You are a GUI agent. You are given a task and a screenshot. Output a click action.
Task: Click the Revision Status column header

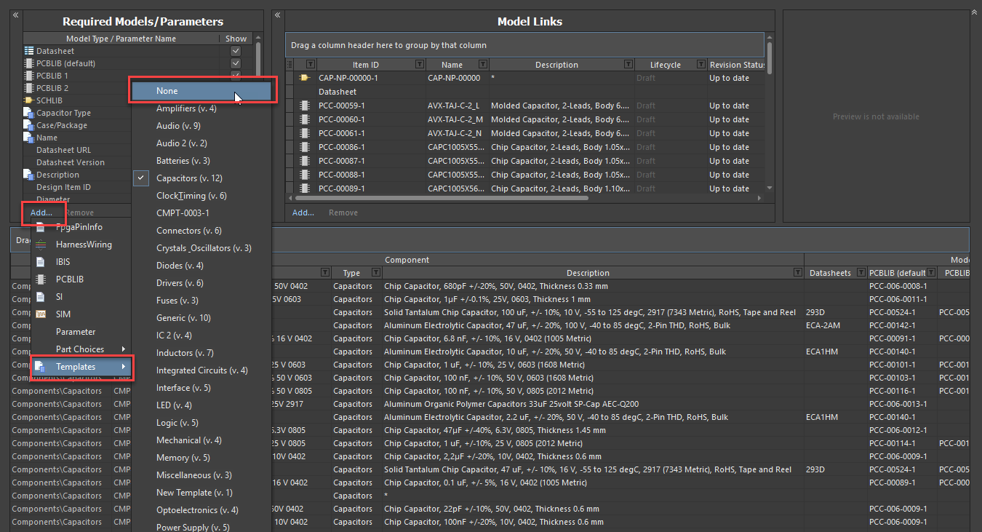(737, 65)
